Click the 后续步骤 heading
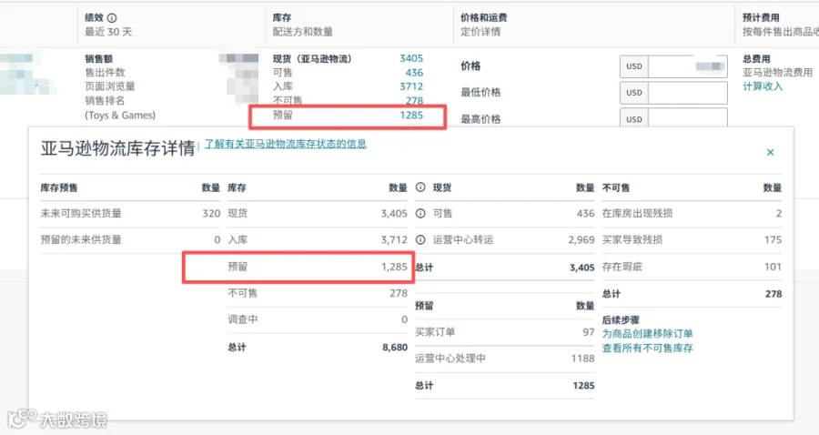 pos(621,320)
